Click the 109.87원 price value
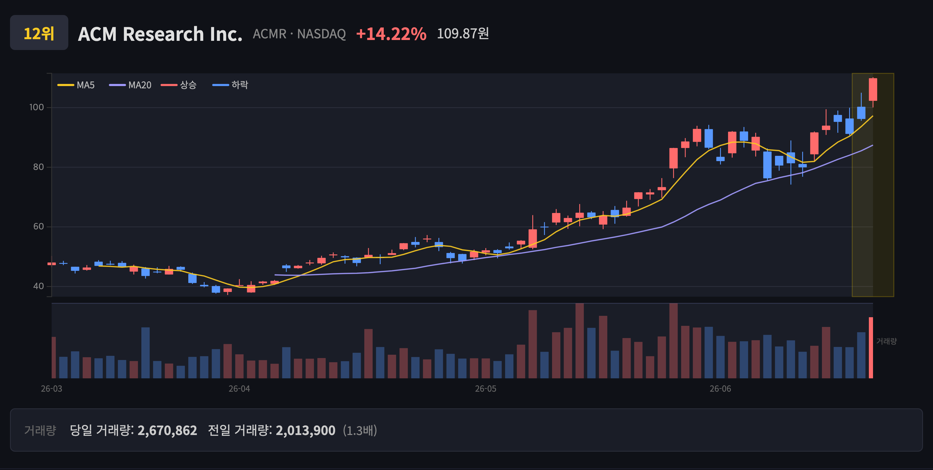 463,33
